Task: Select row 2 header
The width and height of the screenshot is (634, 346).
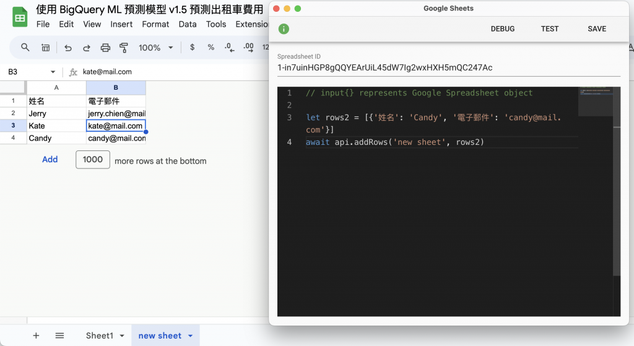Action: click(13, 113)
